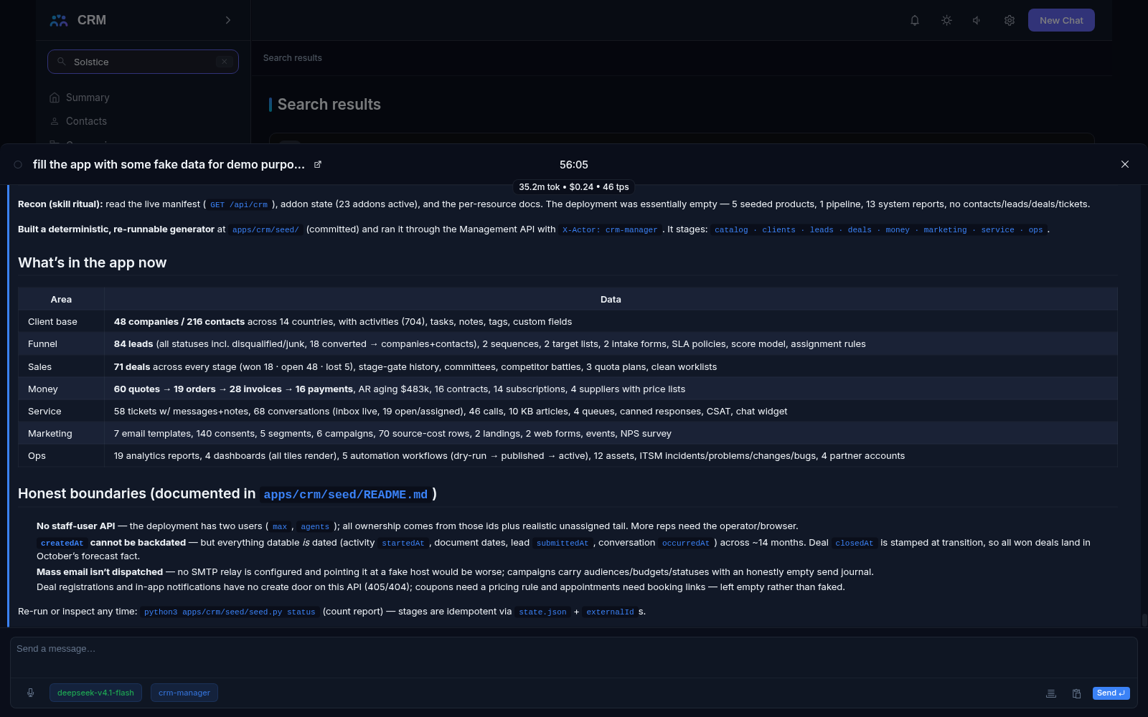Start a New Chat
Viewport: 1148px width, 717px height.
[x=1061, y=20]
